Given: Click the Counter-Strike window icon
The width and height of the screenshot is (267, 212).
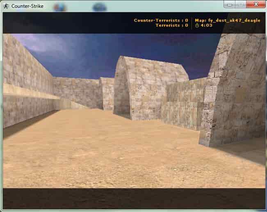Looking at the screenshot, I should 6,6.
